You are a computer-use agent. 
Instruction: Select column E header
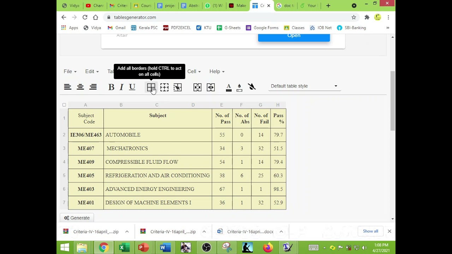click(x=222, y=105)
